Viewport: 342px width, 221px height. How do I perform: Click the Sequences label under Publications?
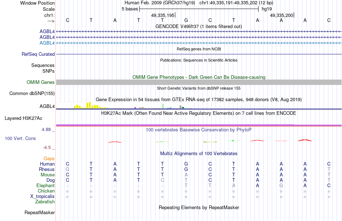[43, 65]
